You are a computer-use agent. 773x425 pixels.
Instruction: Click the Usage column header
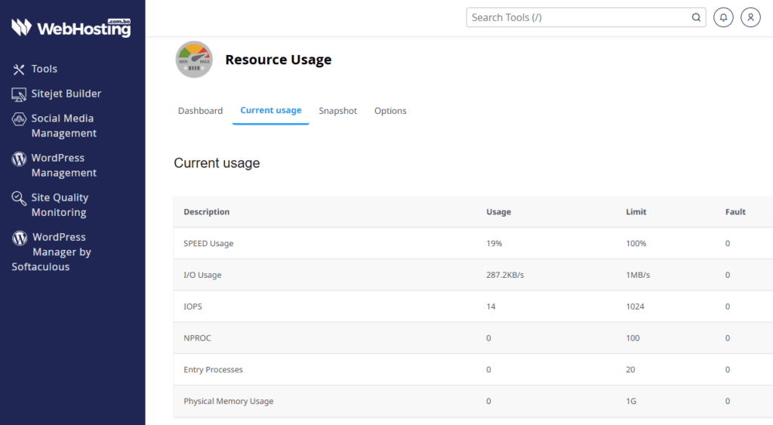coord(498,212)
